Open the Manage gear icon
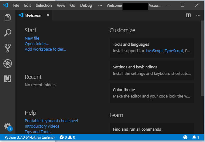The height and width of the screenshot is (142, 205). click(x=8, y=127)
